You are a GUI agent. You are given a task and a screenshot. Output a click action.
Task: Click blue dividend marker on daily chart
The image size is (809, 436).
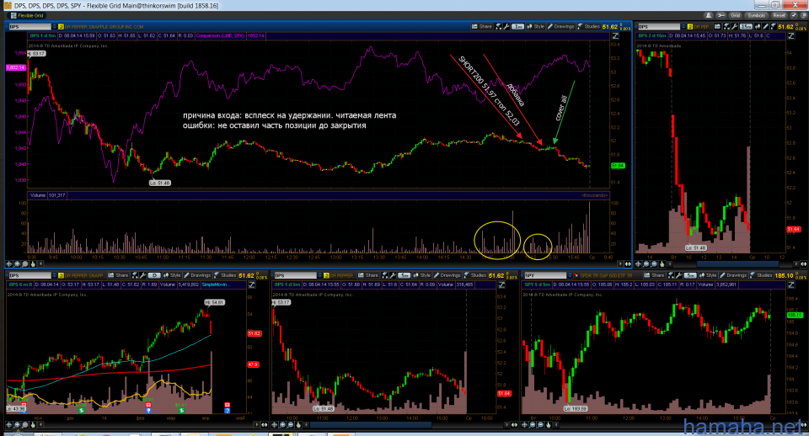[148, 410]
